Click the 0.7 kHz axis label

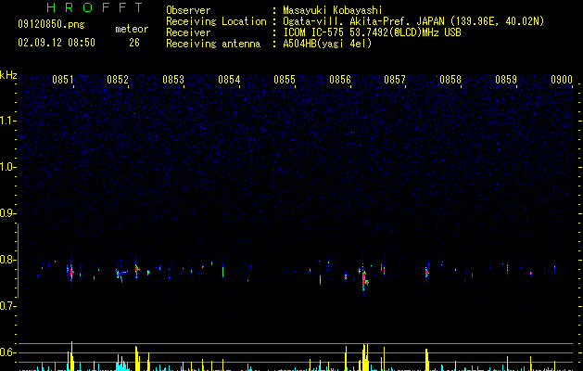(7, 306)
